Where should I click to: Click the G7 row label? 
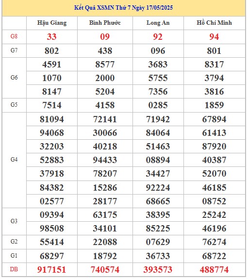point(14,50)
